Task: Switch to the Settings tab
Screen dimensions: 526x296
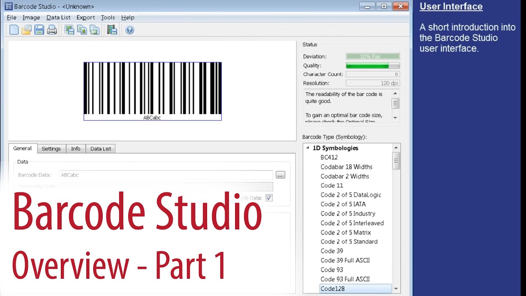Action: (x=51, y=148)
